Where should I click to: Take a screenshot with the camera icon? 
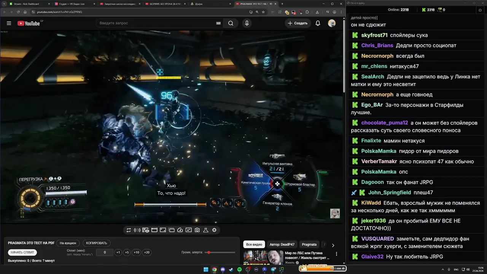[x=197, y=230]
